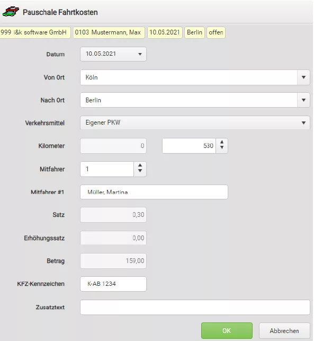
Task: Expand the Nach Ort dropdown arrow
Action: coord(303,100)
